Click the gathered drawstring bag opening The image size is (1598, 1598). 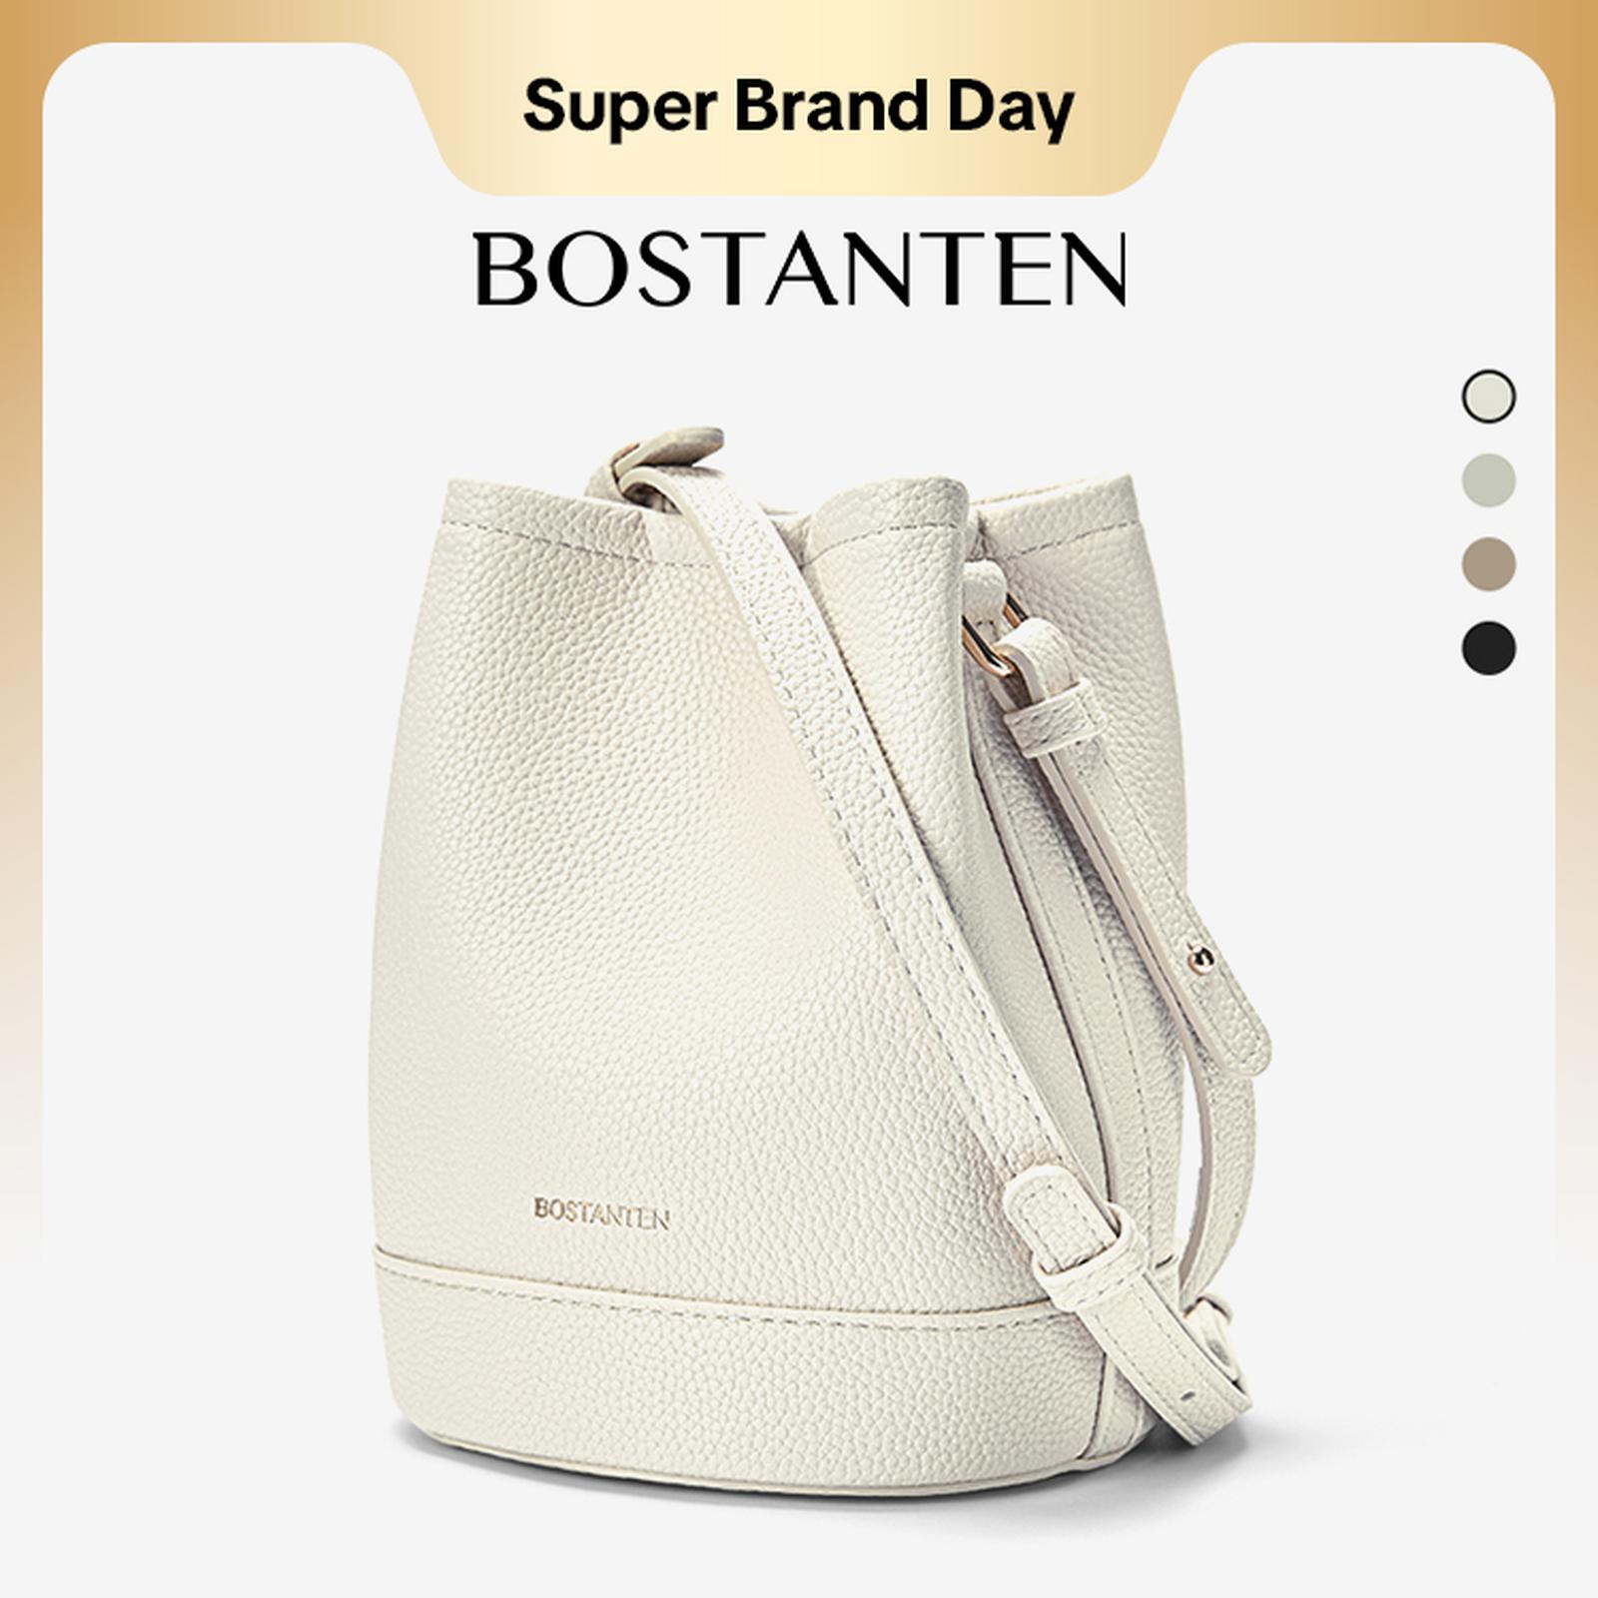879,519
